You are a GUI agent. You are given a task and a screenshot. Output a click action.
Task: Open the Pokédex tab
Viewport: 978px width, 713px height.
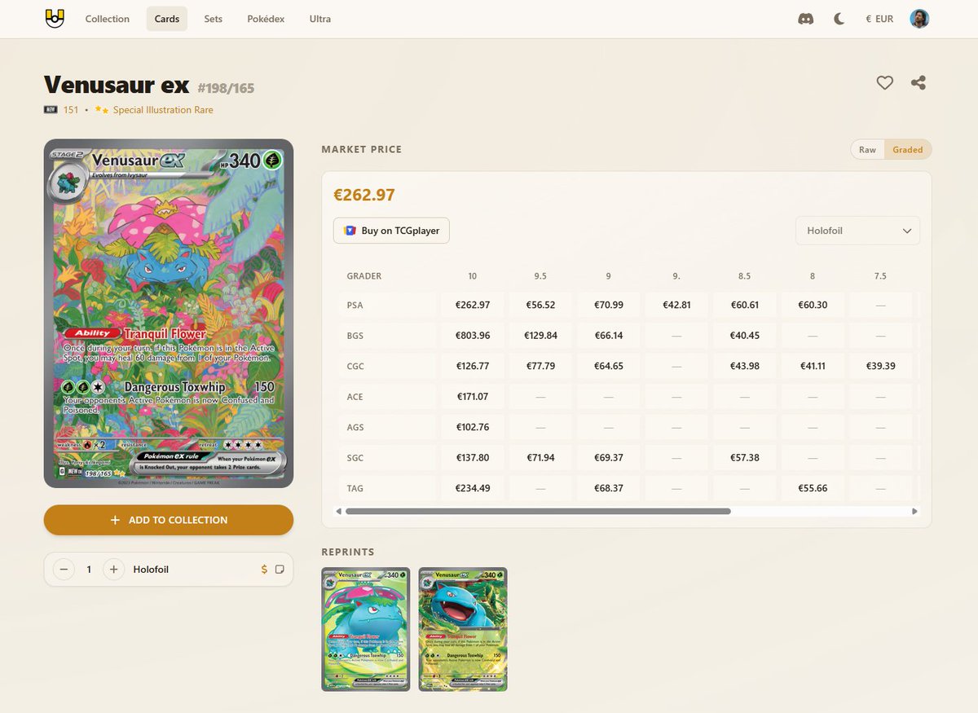(x=266, y=19)
